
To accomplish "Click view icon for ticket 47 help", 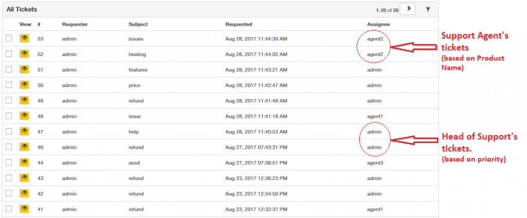I will [24, 131].
